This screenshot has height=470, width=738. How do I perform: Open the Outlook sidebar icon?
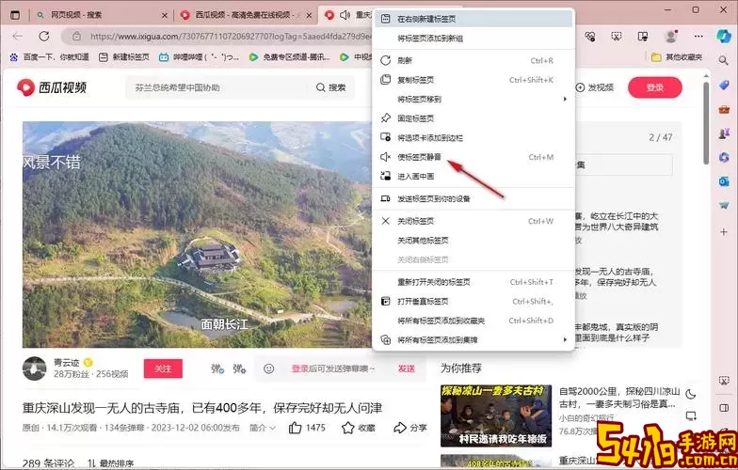tap(724, 181)
